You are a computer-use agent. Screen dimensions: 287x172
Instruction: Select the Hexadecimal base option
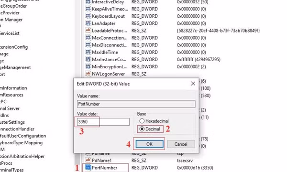point(154,121)
